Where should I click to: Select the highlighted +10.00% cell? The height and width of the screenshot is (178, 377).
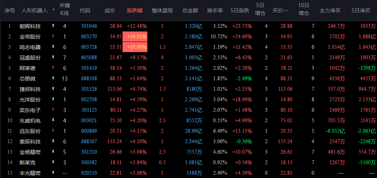(x=135, y=47)
